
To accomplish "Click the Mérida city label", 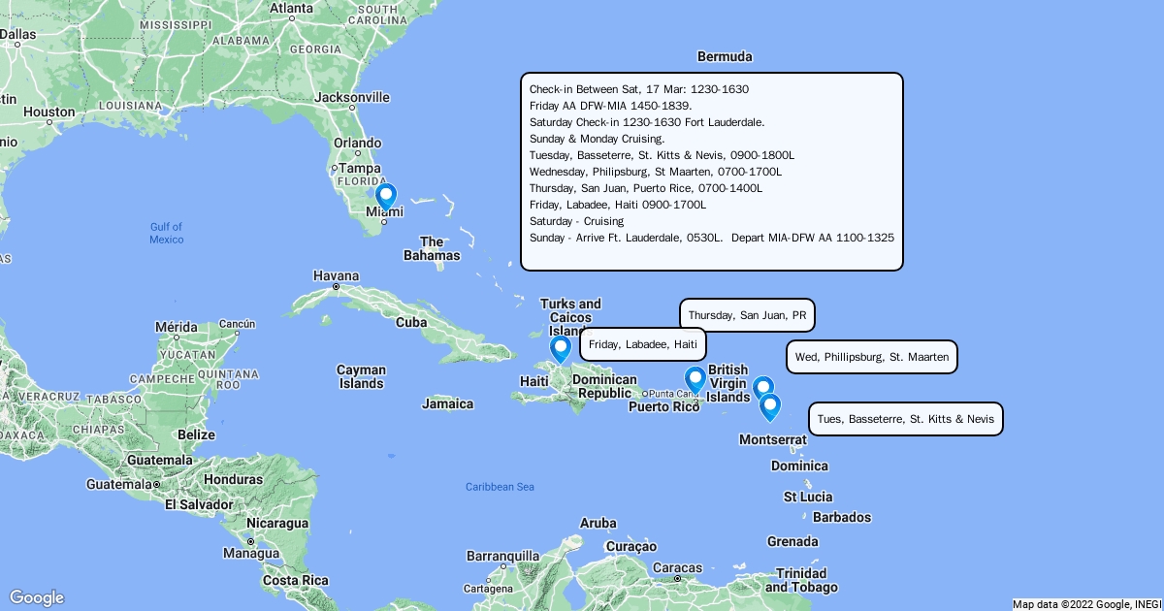I will pyautogui.click(x=177, y=327).
